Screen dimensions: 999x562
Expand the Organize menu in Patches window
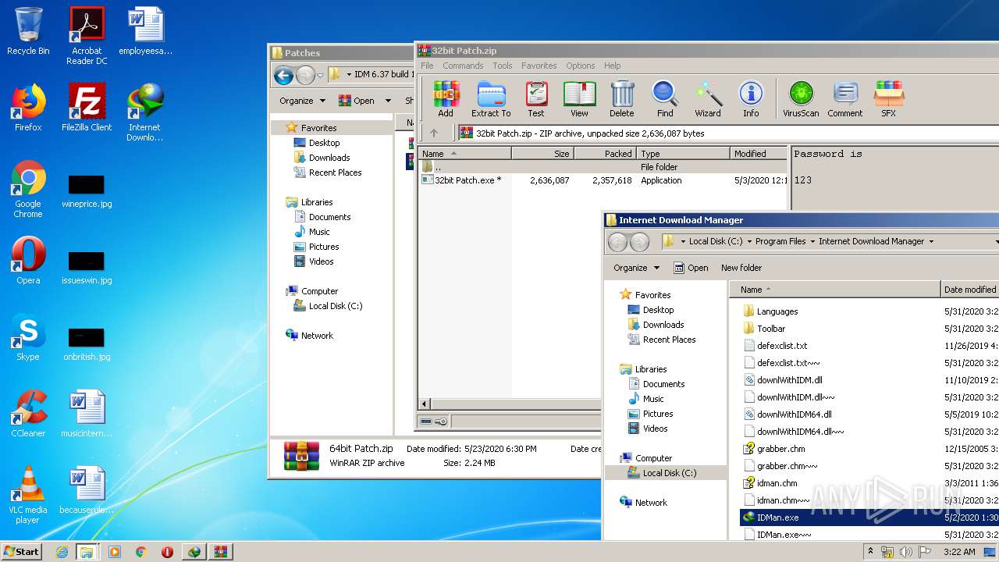point(302,101)
